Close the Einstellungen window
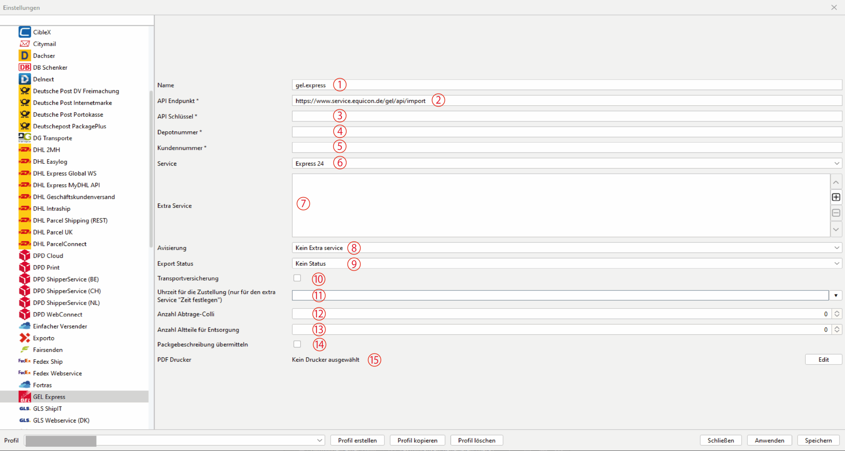Viewport: 845px width, 451px height. click(834, 7)
